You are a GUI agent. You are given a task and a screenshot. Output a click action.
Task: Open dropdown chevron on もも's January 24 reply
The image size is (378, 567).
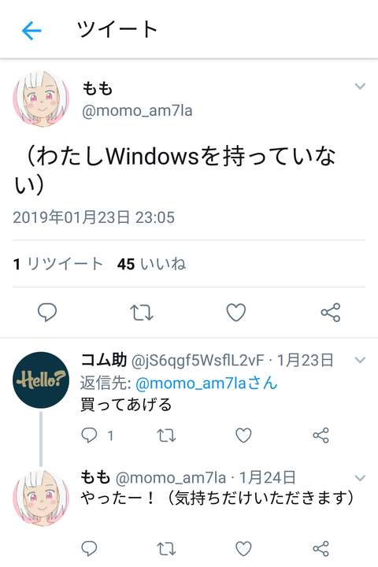360,478
